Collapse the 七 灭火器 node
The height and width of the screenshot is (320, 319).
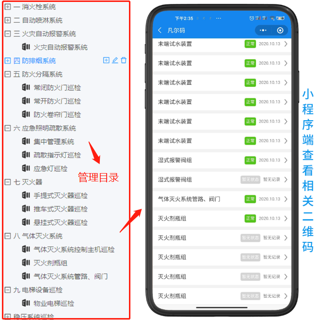point(8,182)
